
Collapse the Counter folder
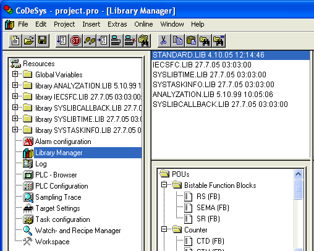[x=164, y=229]
